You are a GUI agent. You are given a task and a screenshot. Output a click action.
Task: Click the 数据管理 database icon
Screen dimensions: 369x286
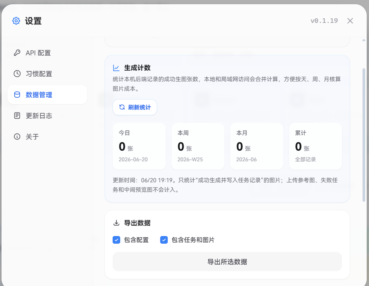17,95
